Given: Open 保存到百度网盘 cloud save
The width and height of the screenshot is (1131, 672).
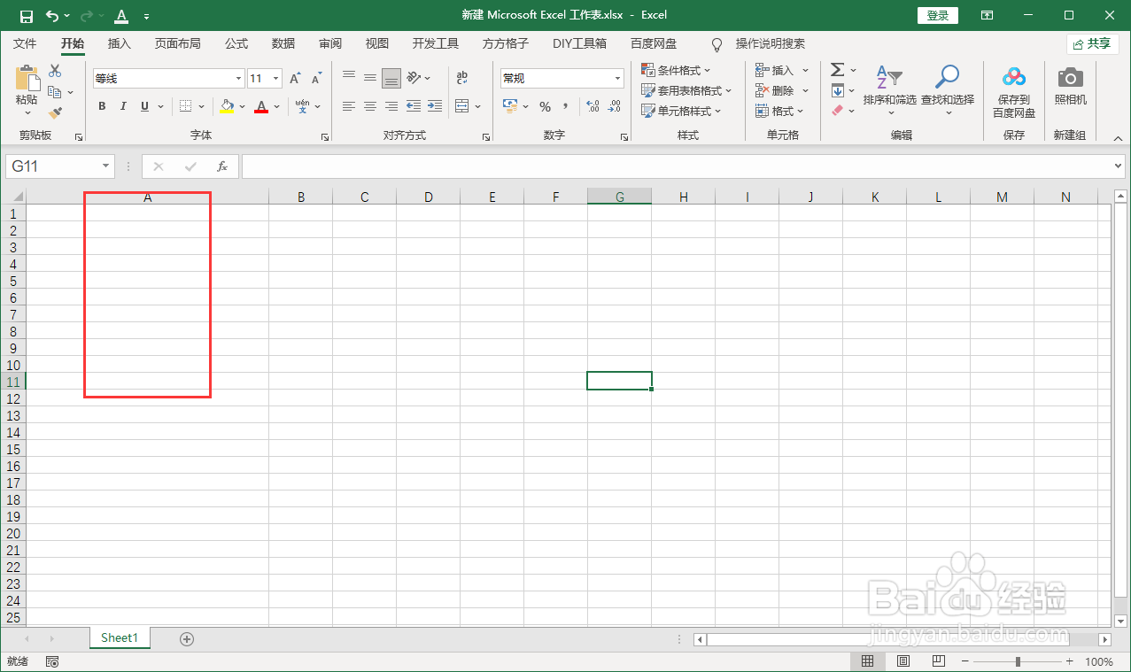Looking at the screenshot, I should click(x=1014, y=91).
